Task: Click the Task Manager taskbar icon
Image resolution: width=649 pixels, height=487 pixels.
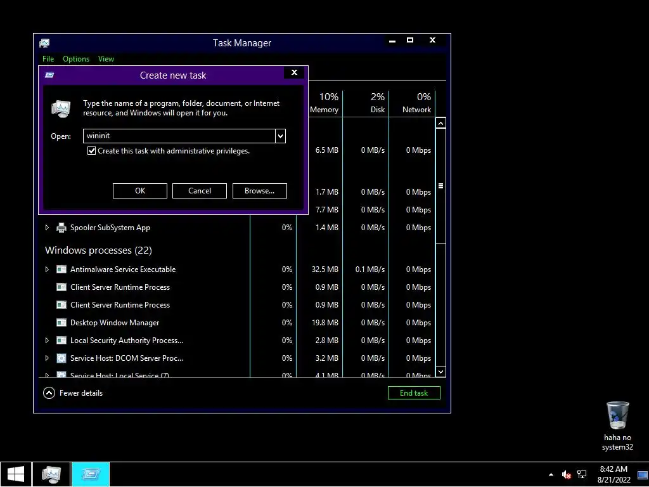Action: (x=51, y=474)
